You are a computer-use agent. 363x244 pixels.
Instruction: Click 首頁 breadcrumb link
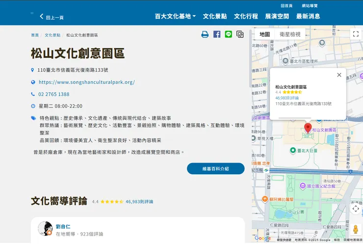(35, 35)
